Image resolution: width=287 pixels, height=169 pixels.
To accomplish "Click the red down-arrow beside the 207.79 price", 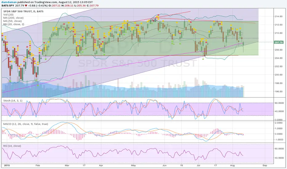I will click(x=26, y=6).
